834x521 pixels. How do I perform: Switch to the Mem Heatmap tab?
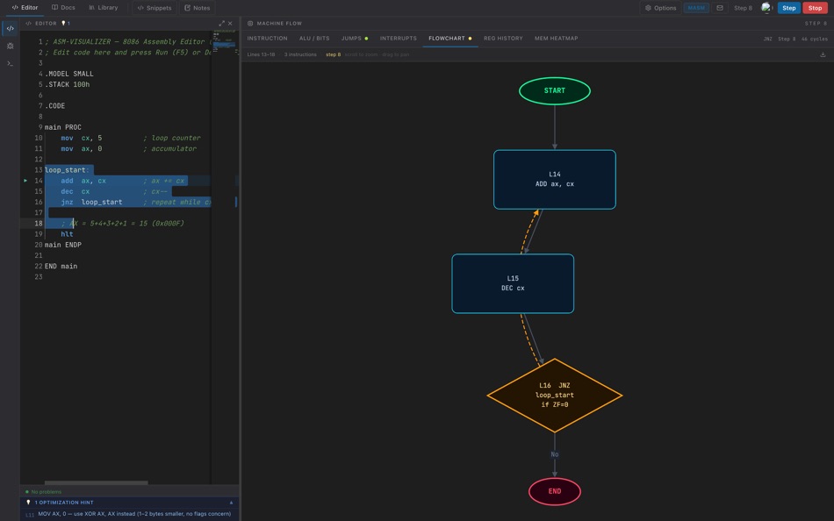coord(556,39)
